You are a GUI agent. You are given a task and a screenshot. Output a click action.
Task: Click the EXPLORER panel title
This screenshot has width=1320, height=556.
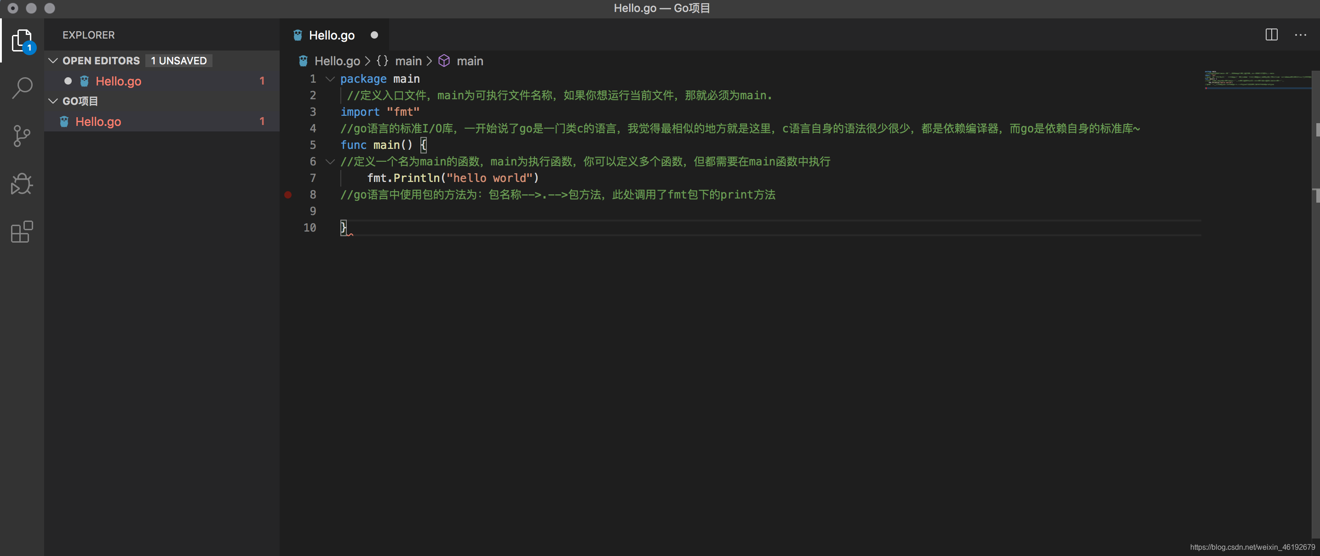[89, 35]
